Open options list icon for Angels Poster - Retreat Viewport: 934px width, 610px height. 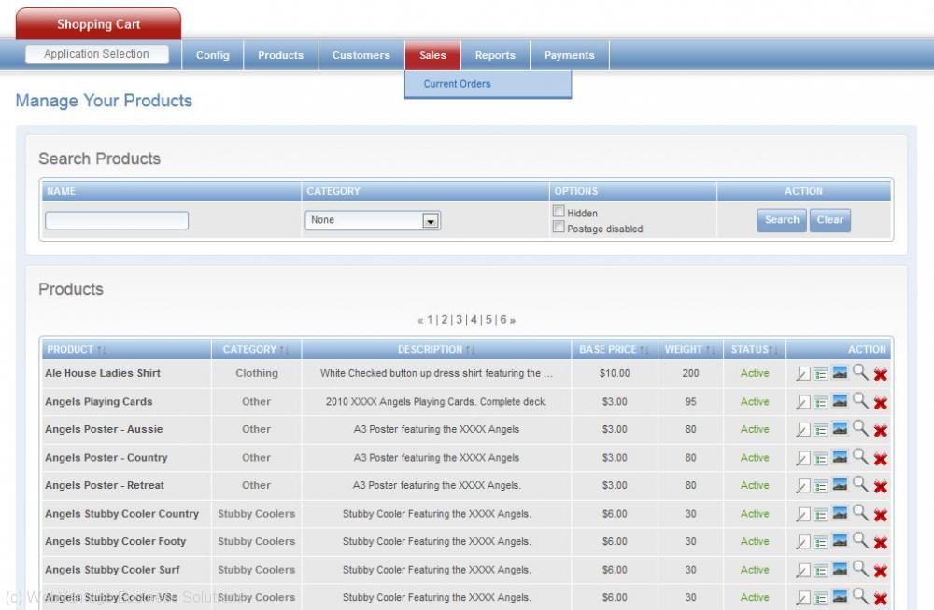click(x=821, y=487)
